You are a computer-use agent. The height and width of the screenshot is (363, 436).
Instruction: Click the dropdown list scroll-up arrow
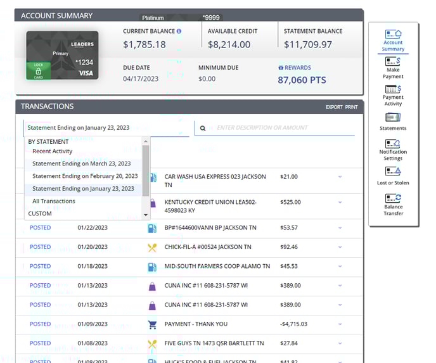(x=146, y=141)
